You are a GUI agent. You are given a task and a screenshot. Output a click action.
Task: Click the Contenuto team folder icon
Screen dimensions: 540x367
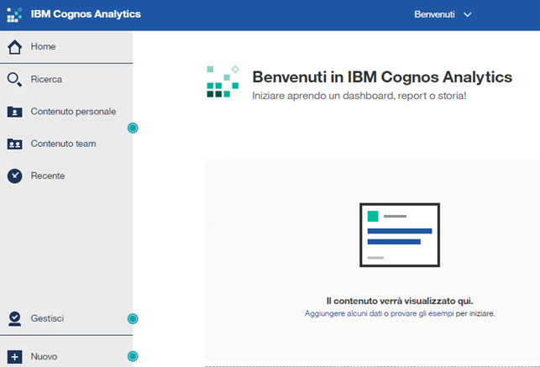tap(14, 144)
